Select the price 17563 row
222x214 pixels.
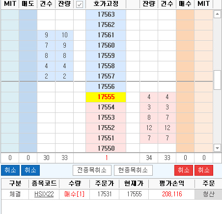[106, 15]
